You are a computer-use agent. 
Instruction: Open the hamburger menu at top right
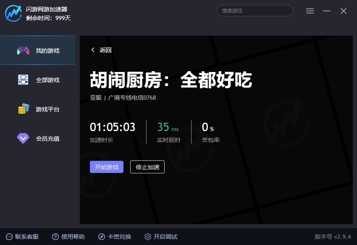click(310, 11)
